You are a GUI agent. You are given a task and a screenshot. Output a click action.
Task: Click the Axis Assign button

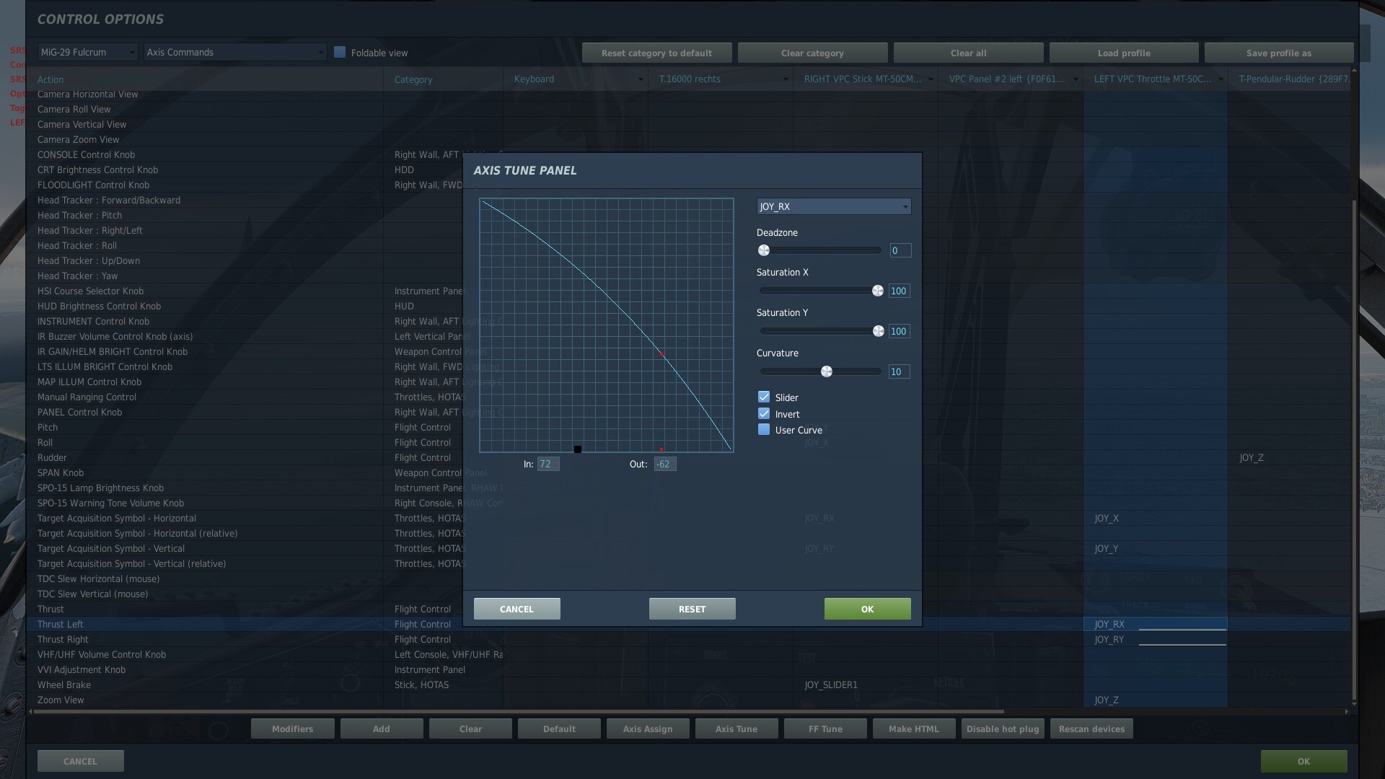(x=647, y=729)
